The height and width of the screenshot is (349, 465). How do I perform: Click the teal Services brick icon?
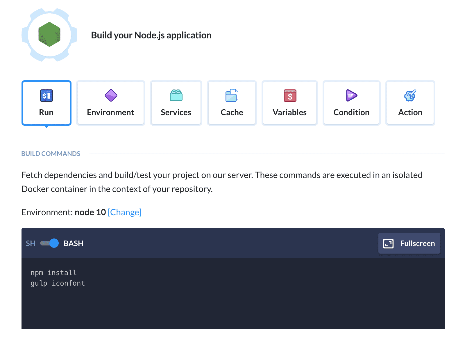176,95
